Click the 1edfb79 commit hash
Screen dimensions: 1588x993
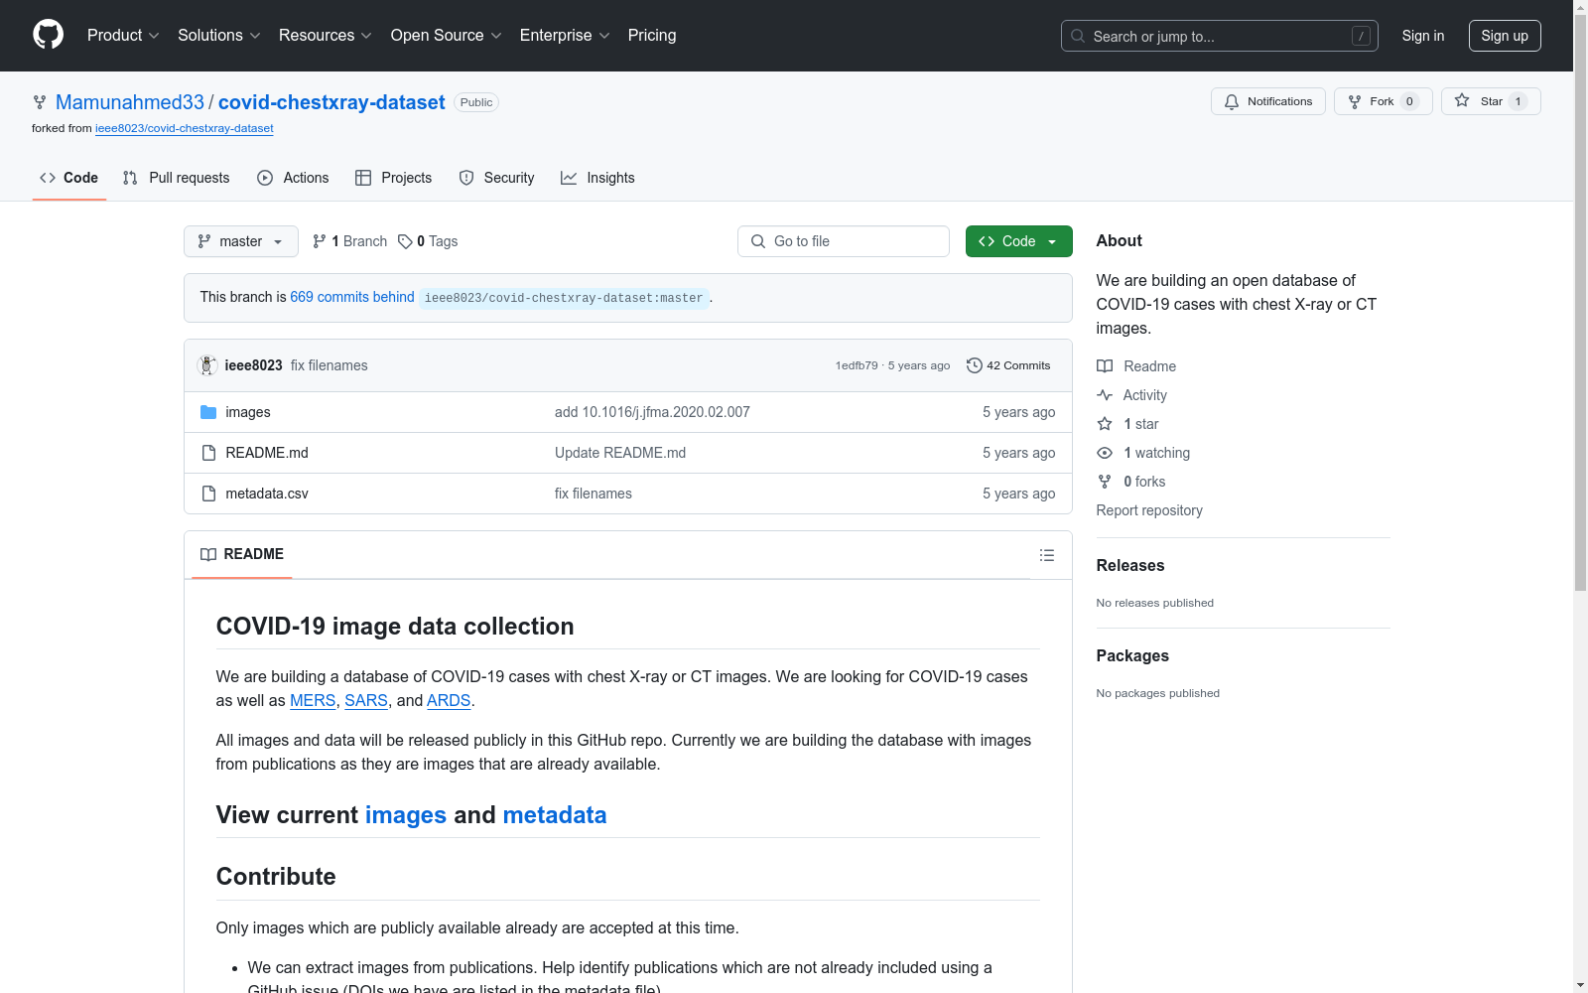click(857, 365)
